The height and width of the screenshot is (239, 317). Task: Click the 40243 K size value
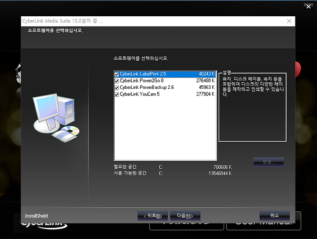206,74
